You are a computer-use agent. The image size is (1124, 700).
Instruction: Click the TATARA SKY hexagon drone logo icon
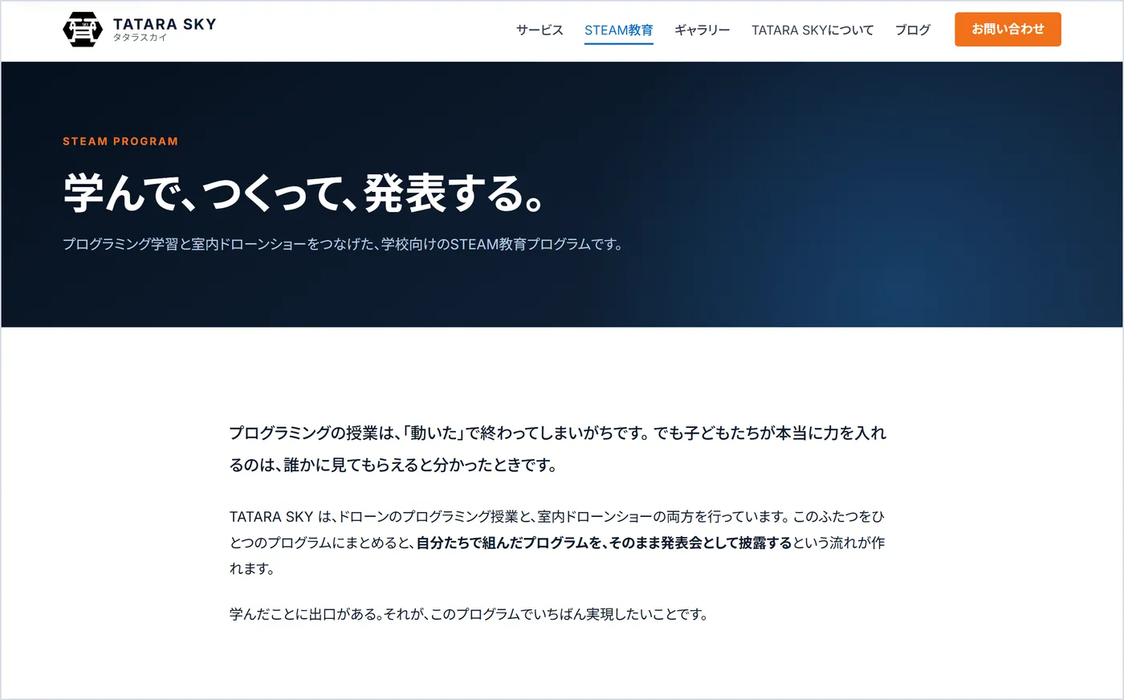83,30
